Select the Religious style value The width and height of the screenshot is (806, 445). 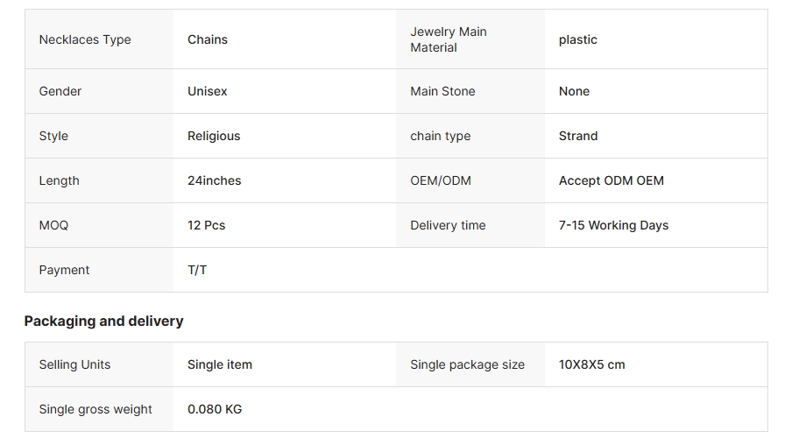coord(214,136)
